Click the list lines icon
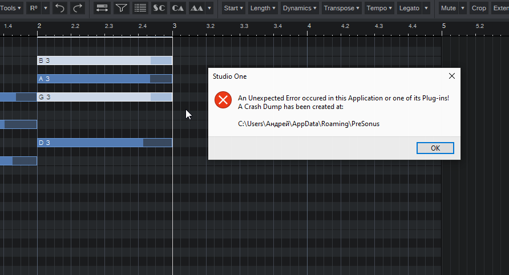Screen dimensions: 509x275 (x=140, y=8)
